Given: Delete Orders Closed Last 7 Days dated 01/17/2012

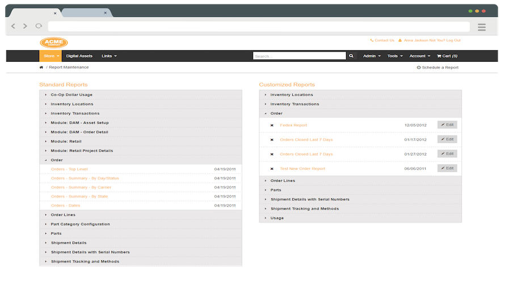Looking at the screenshot, I should [272, 140].
